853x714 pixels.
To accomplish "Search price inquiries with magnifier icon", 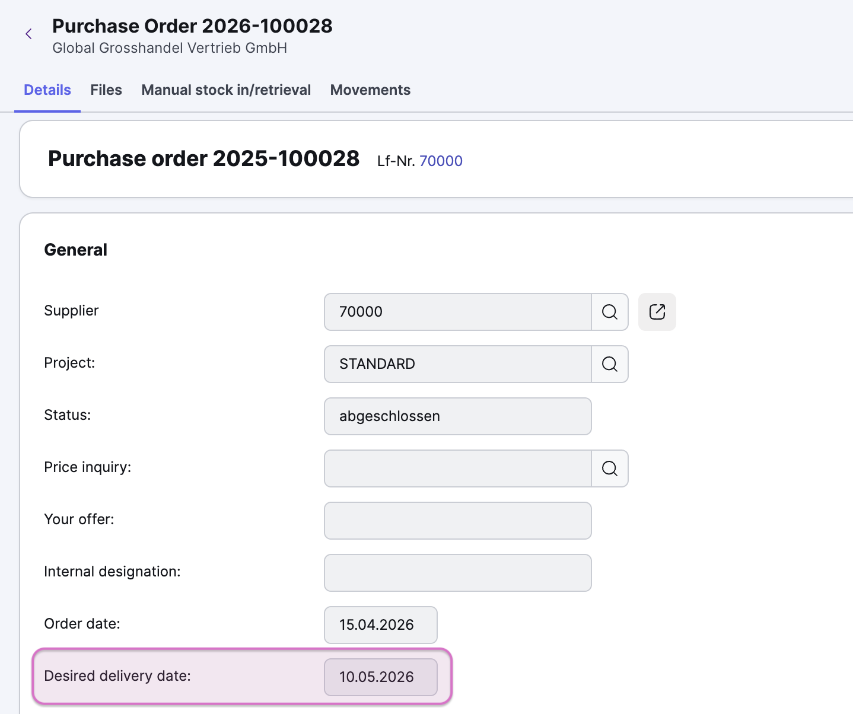I will (609, 468).
